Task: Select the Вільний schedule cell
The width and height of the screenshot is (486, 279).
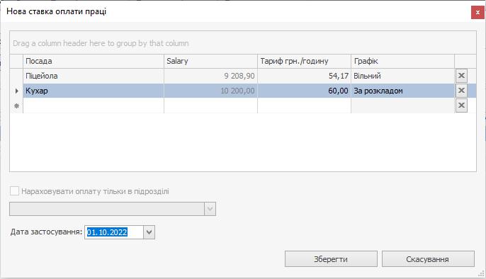Action: [402, 76]
